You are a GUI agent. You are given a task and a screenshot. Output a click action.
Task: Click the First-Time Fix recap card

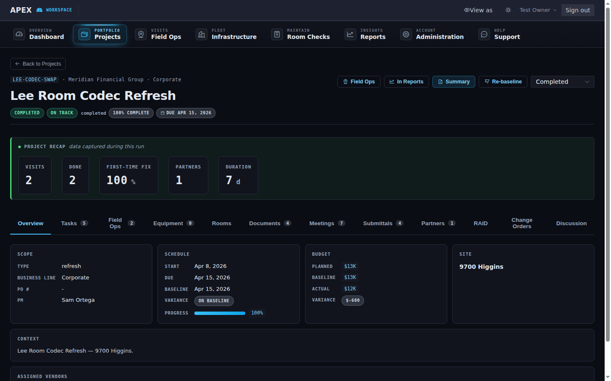tap(129, 175)
